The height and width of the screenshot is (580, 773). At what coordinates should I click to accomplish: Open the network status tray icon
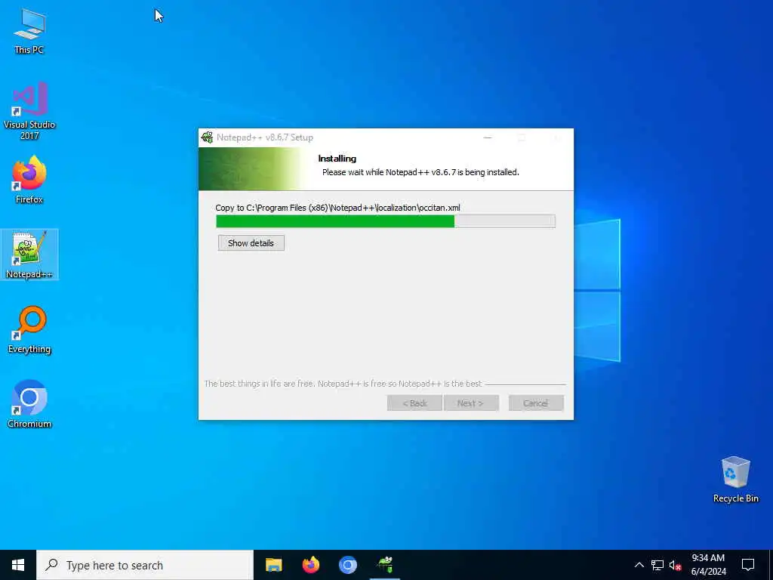(x=658, y=565)
